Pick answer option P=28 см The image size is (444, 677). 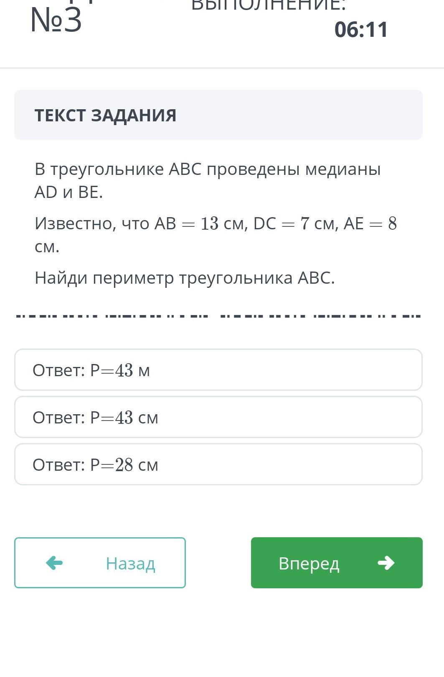pos(218,464)
